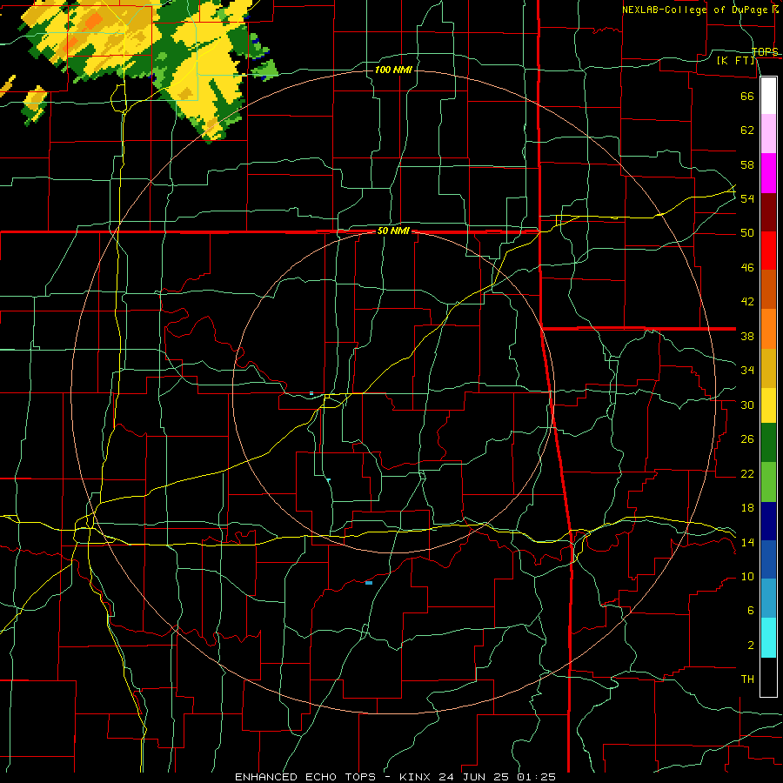Click the 34 legend value
Viewport: 783px width, 783px height.
(x=747, y=371)
